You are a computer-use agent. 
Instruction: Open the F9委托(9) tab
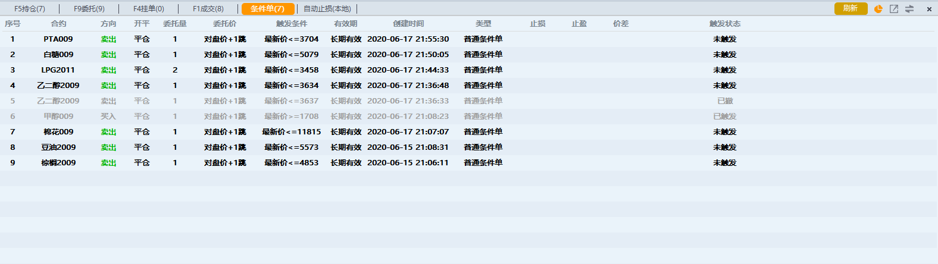click(x=89, y=9)
